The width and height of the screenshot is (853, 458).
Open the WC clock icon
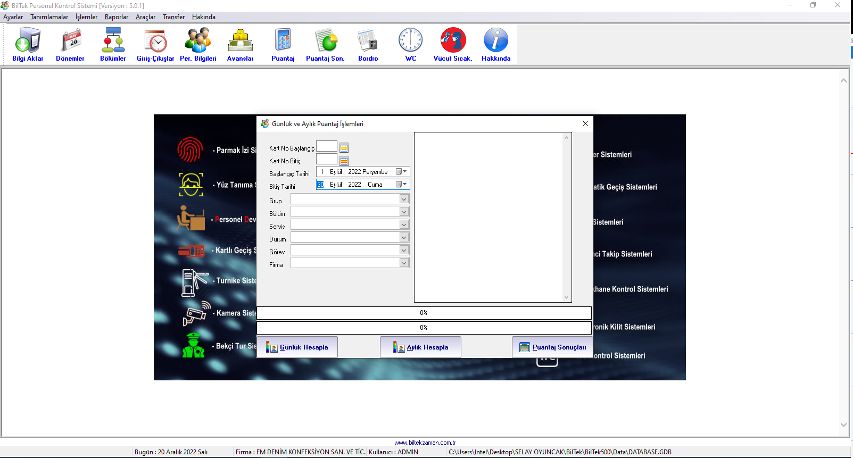pyautogui.click(x=411, y=45)
